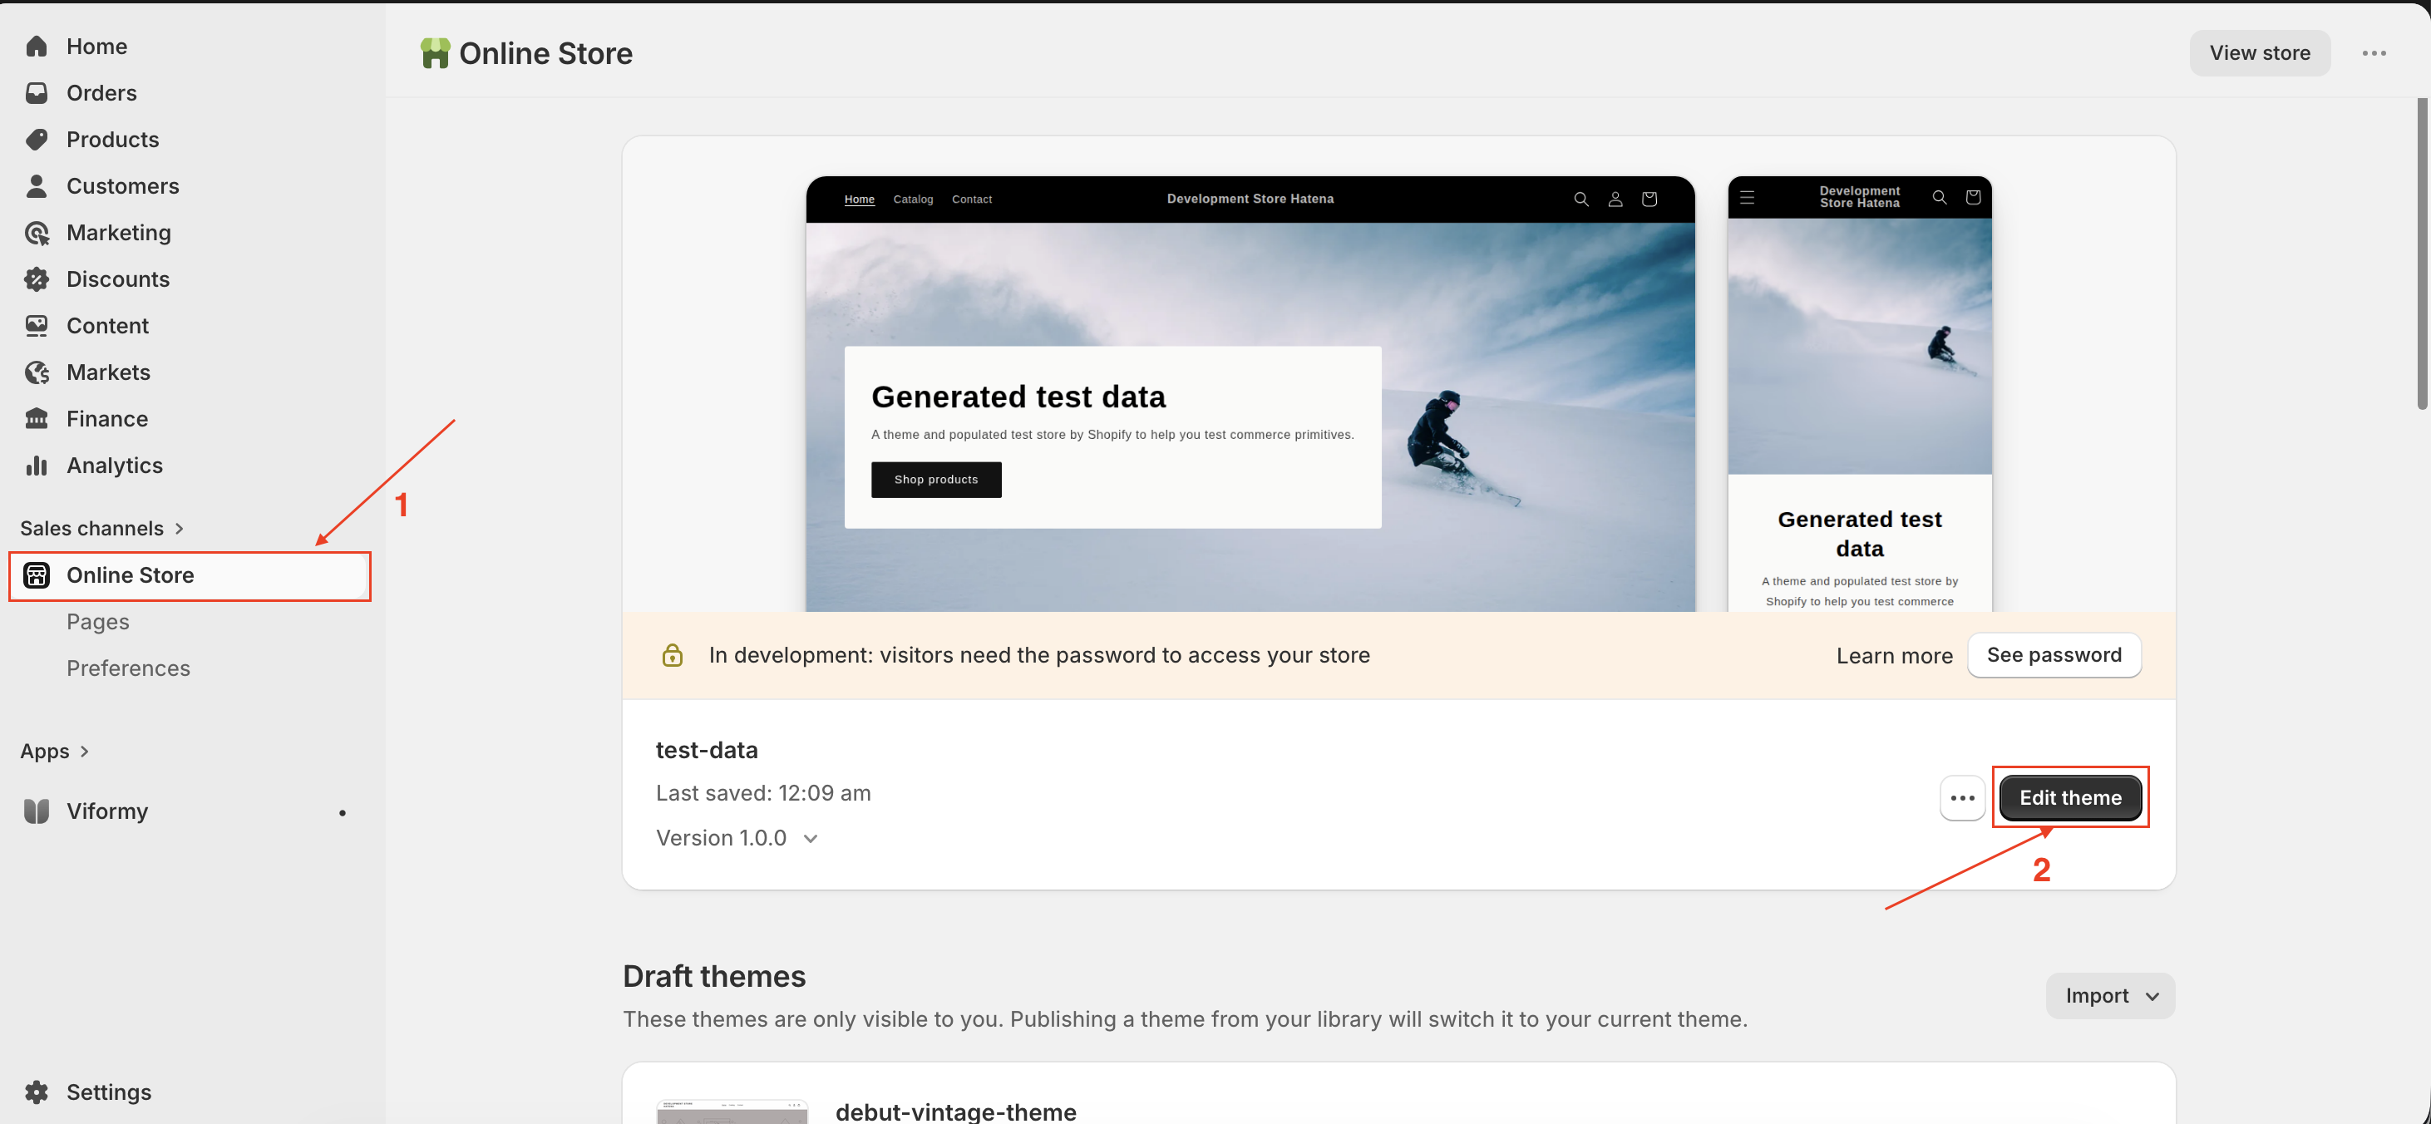This screenshot has width=2431, height=1124.
Task: Click the search icon in mobile preview
Action: [1940, 197]
